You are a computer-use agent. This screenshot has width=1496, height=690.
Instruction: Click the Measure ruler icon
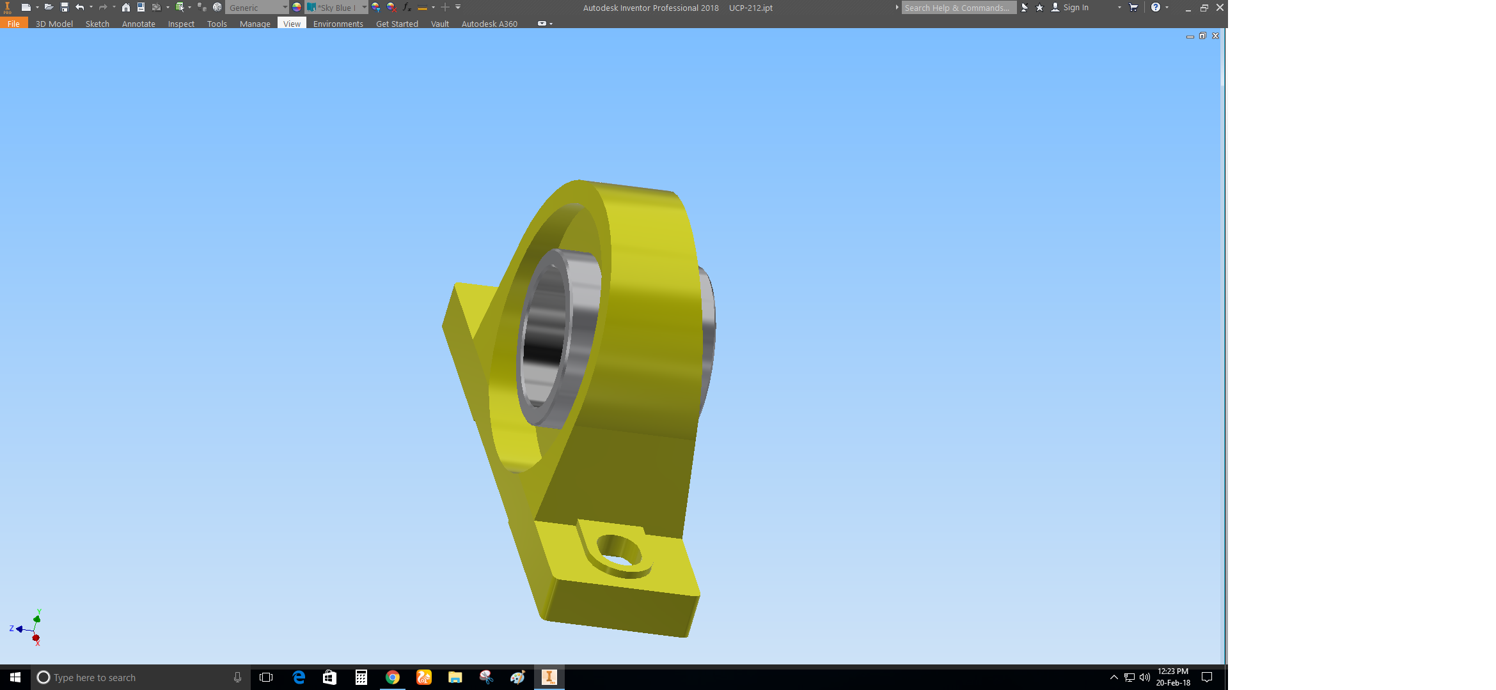point(422,8)
